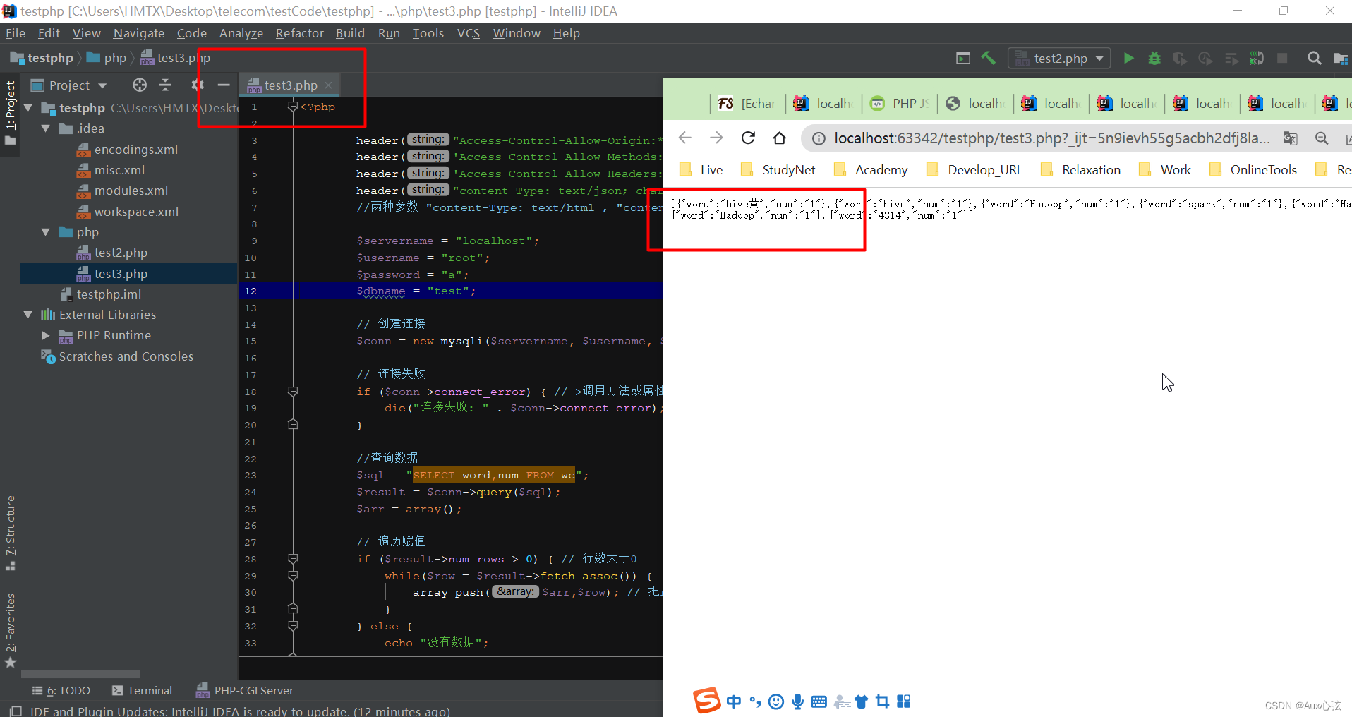1352x717 pixels.
Task: Switch to the Terminal tab
Action: 149,690
